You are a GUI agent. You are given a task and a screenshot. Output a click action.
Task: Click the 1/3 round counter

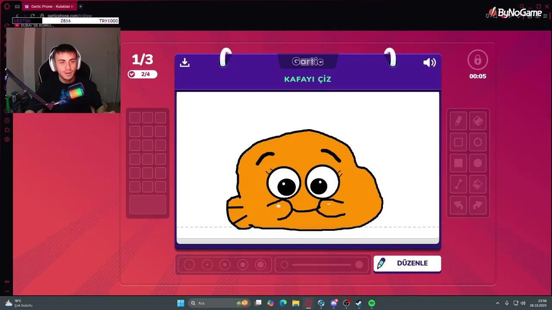coord(142,59)
